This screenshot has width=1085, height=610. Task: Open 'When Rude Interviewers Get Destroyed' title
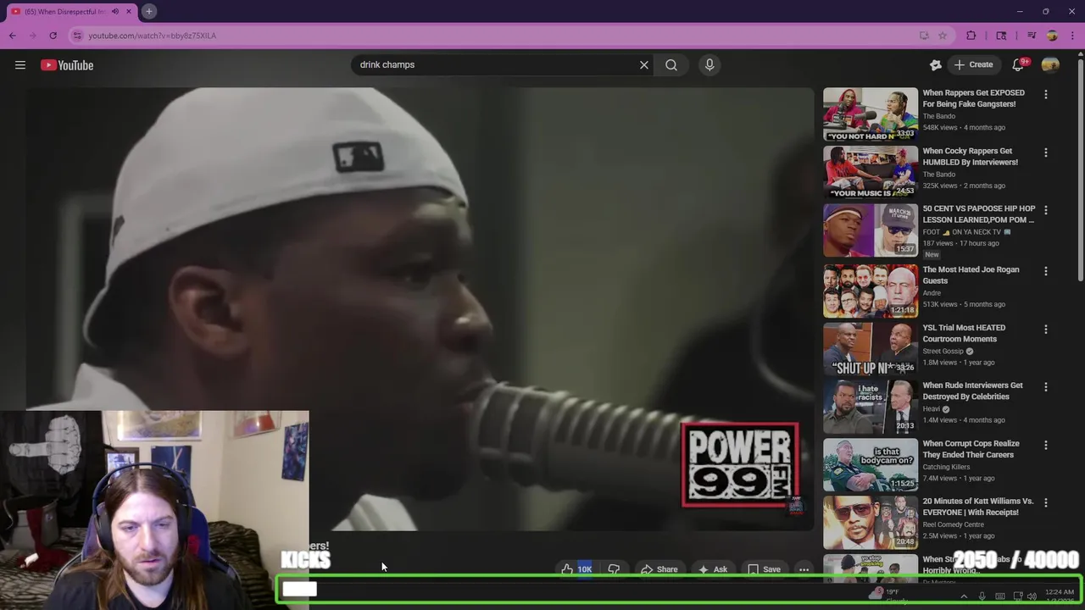pyautogui.click(x=972, y=391)
